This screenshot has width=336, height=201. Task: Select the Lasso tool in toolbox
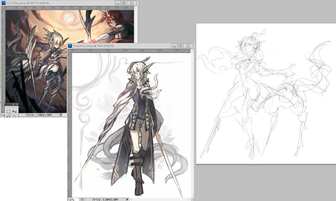coord(8,116)
